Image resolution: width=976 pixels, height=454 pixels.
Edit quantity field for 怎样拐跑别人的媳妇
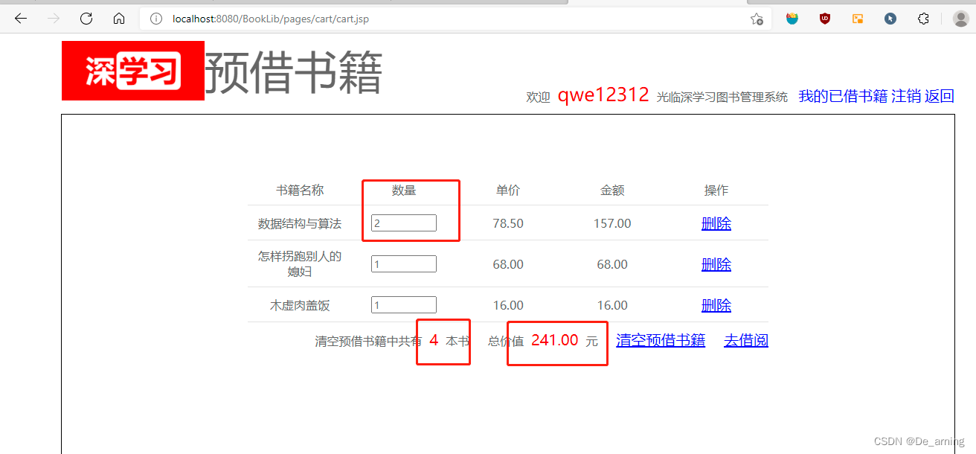coord(404,264)
